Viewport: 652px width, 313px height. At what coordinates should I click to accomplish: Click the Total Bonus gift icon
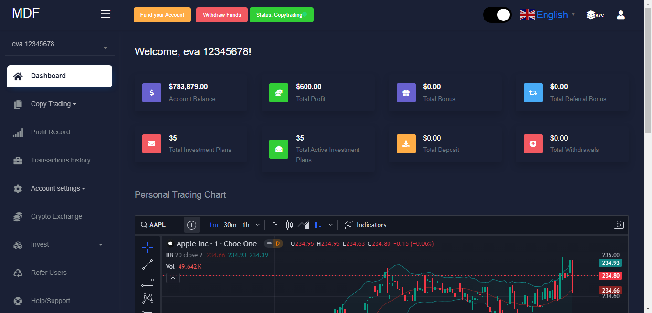pyautogui.click(x=406, y=93)
